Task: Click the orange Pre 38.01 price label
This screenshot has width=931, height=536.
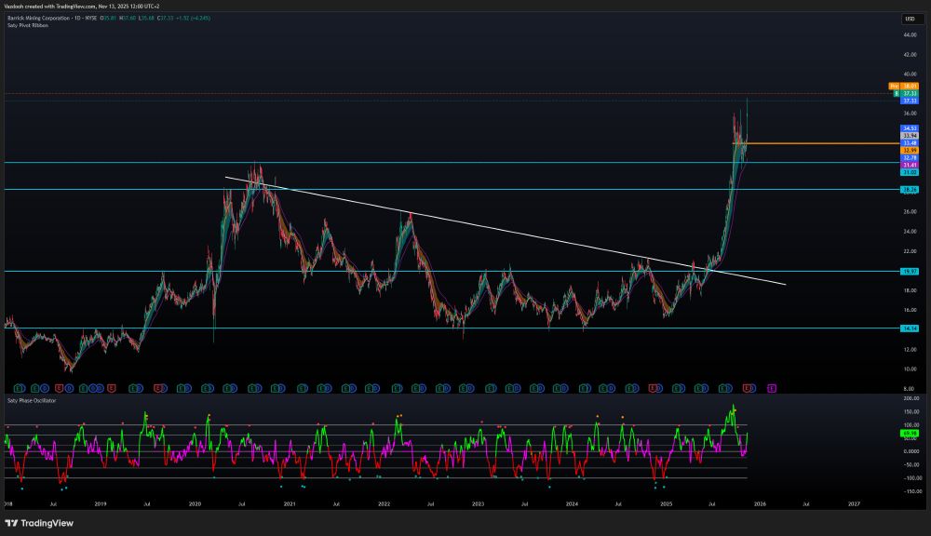Action: point(904,86)
